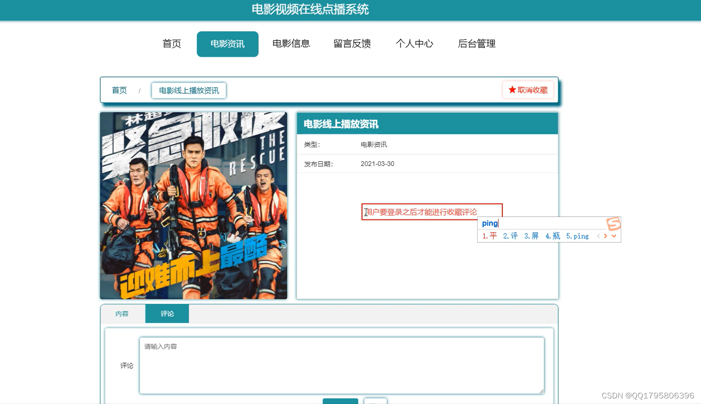
Task: Click IME previous candidates page arrow
Action: 598,236
